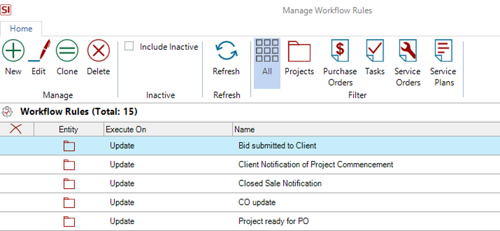Click the red X column header

tap(16, 129)
